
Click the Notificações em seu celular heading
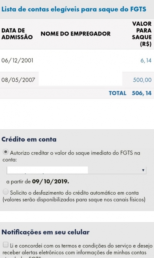pos(45,232)
